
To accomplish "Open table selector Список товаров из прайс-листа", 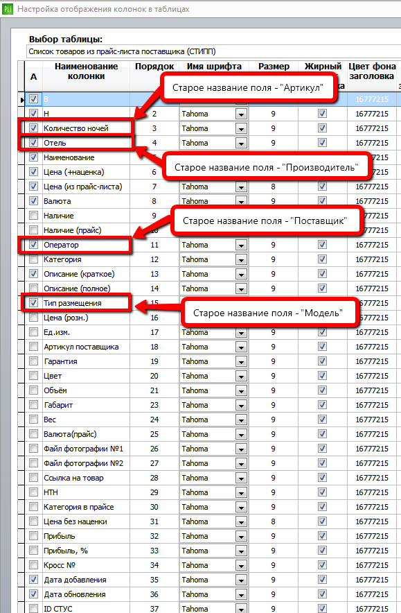I will [214, 51].
